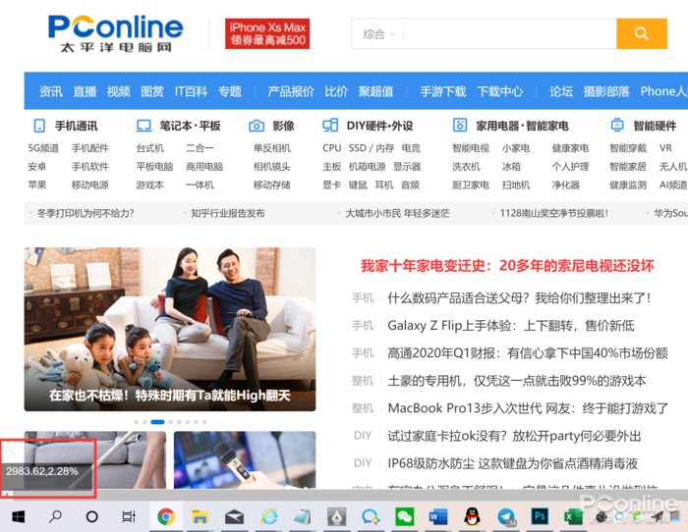Screen dimensions: 688x532
Task: Click into the search input field
Action: click(508, 33)
